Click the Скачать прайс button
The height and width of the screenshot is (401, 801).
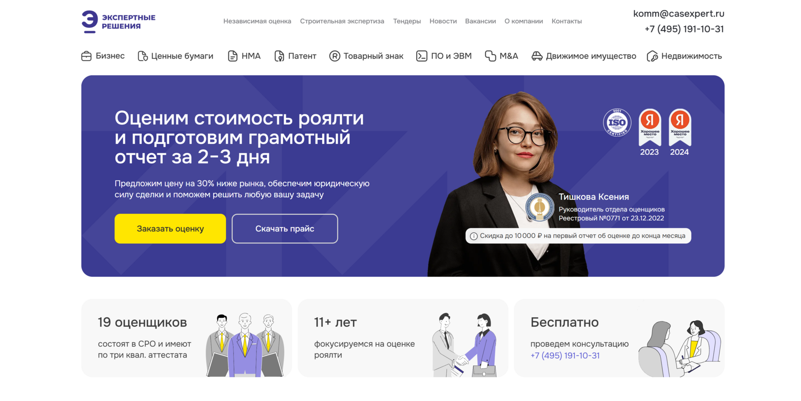pos(285,229)
